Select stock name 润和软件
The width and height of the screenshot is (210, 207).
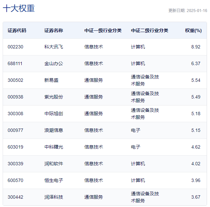[54, 164]
